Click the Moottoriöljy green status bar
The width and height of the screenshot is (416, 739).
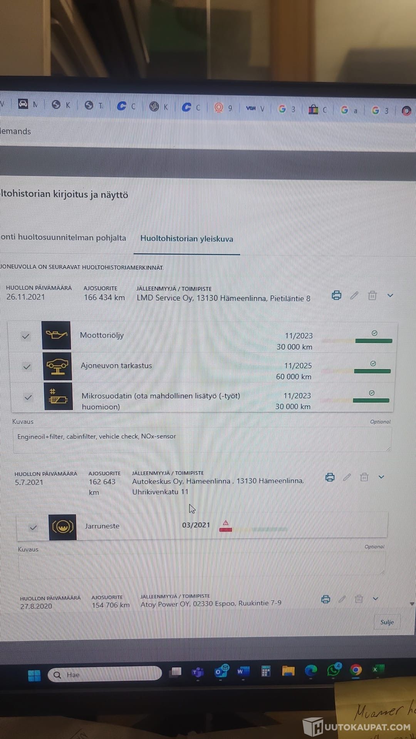(373, 341)
